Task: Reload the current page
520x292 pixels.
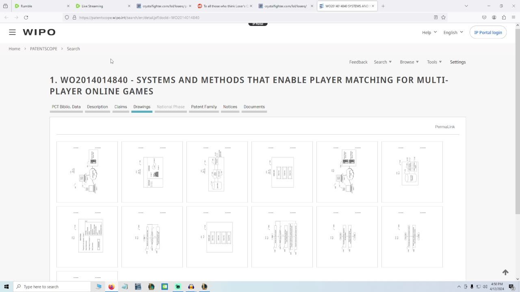Action: pyautogui.click(x=26, y=17)
